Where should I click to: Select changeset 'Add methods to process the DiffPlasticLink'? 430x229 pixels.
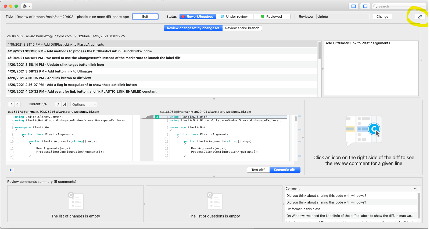pyautogui.click(x=162, y=51)
